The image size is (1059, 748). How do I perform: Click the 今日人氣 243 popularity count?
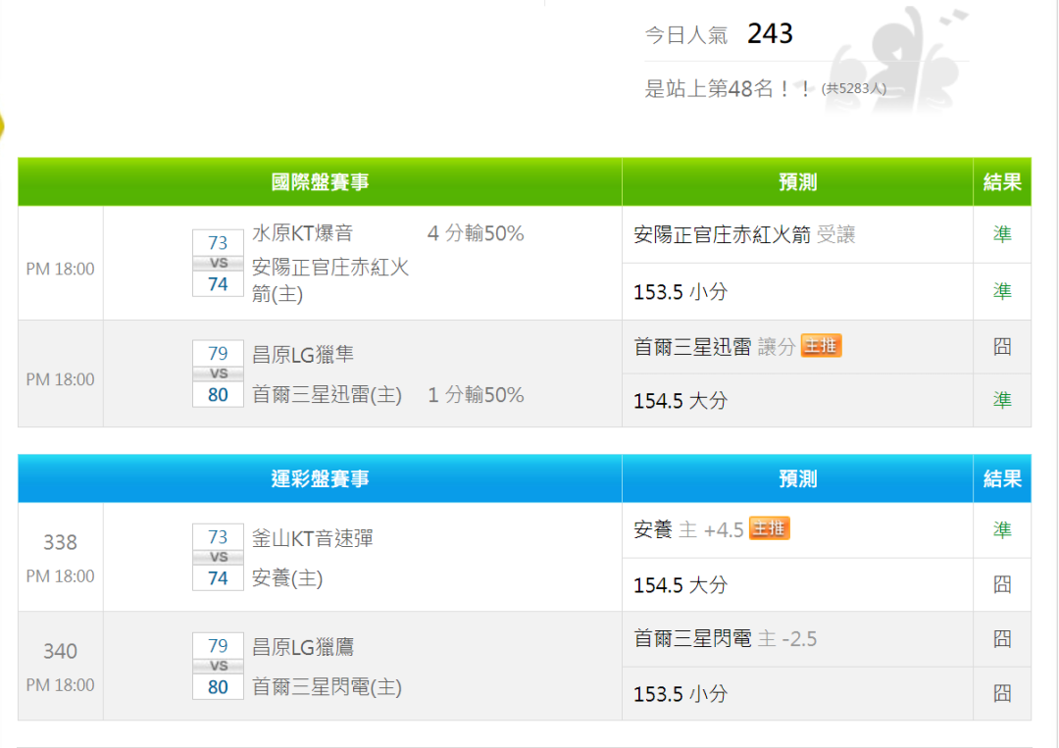tap(770, 33)
